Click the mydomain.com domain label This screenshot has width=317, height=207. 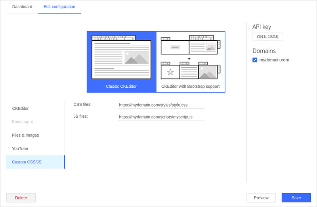tap(274, 60)
